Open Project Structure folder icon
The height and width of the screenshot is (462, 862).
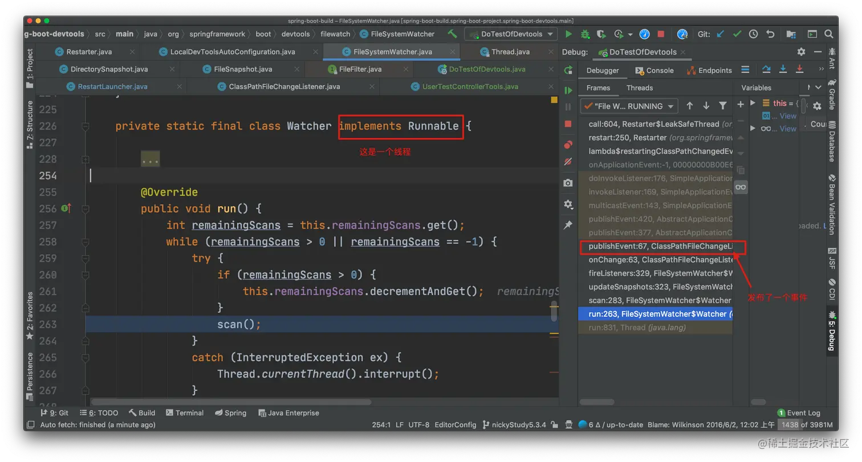(x=791, y=34)
